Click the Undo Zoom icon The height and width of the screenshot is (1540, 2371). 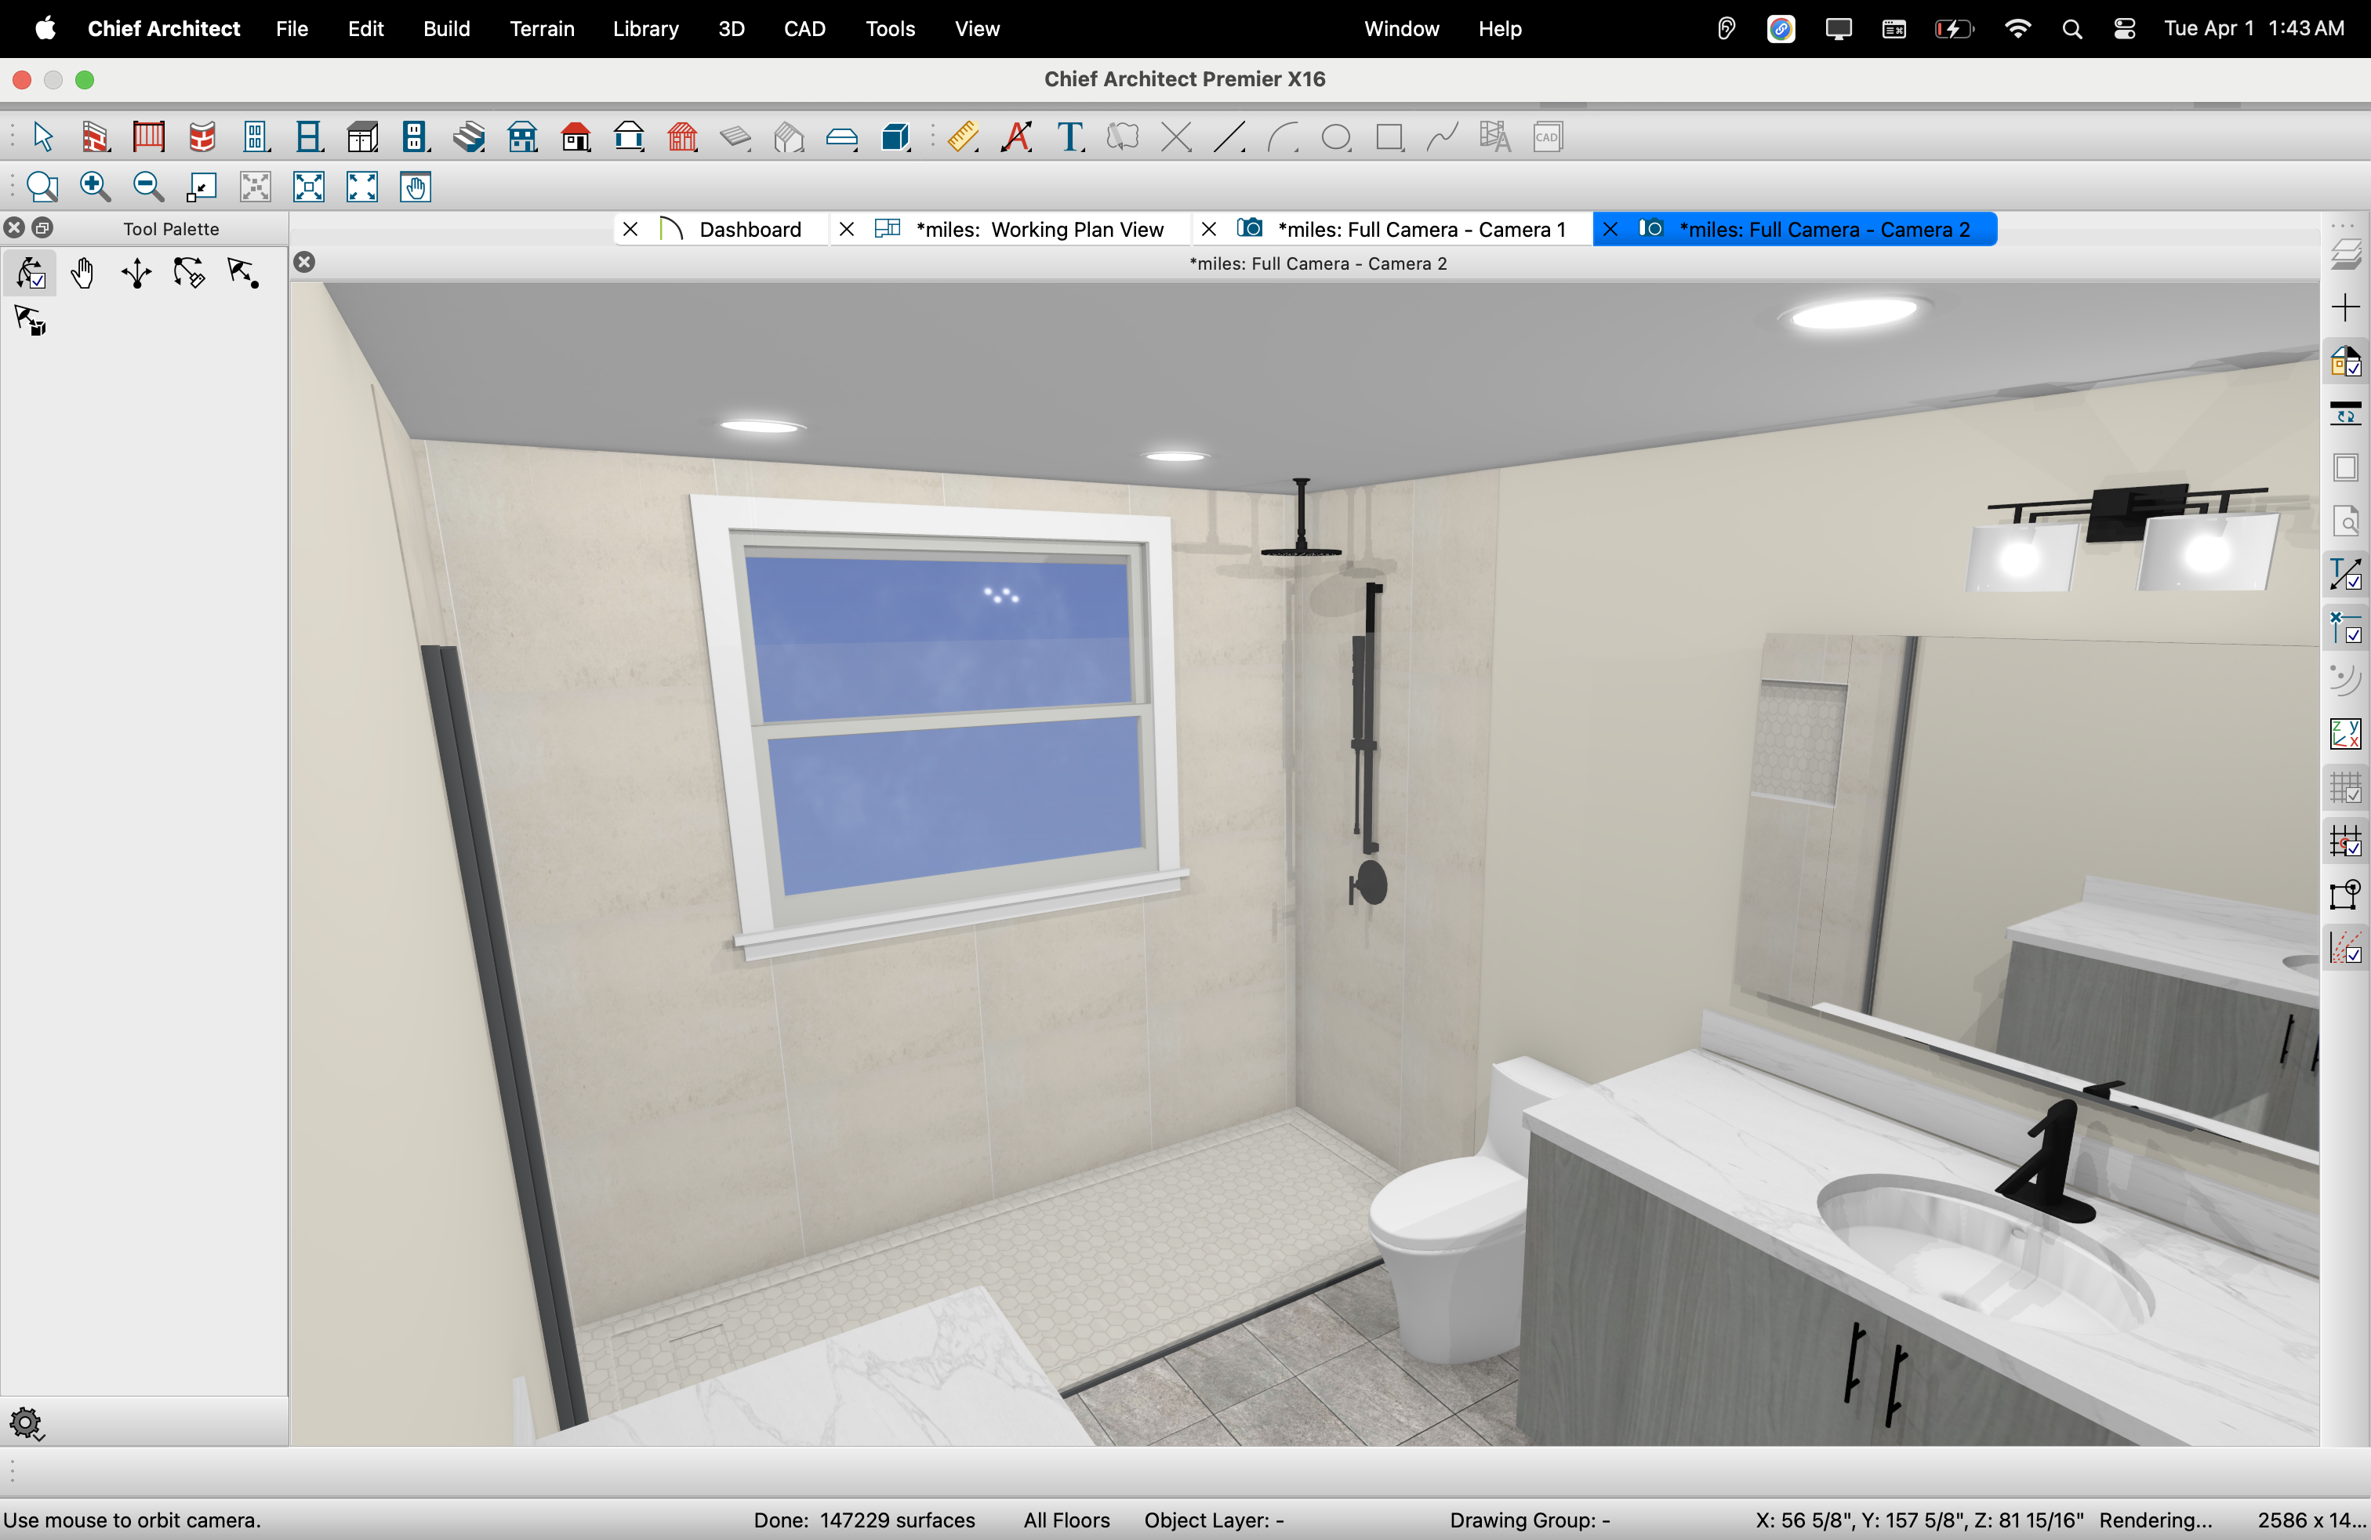pyautogui.click(x=202, y=187)
